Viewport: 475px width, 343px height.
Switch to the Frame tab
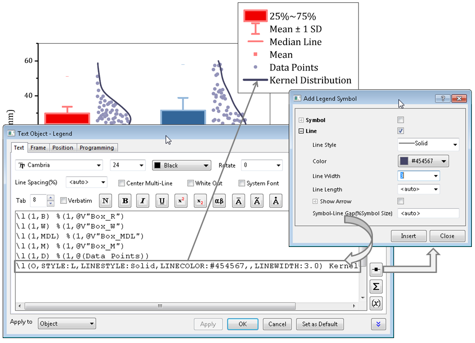point(38,148)
